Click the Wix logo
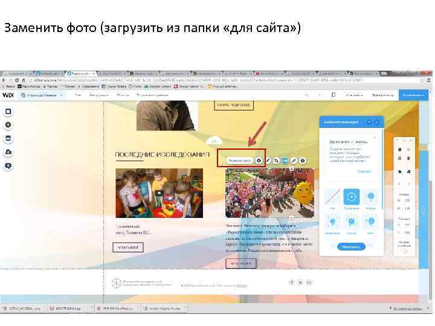Image resolution: width=435 pixels, height=326 pixels. point(8,95)
